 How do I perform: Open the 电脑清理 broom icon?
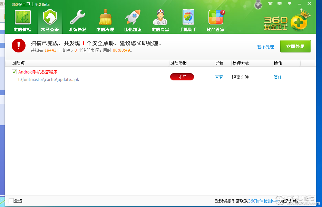(x=105, y=21)
